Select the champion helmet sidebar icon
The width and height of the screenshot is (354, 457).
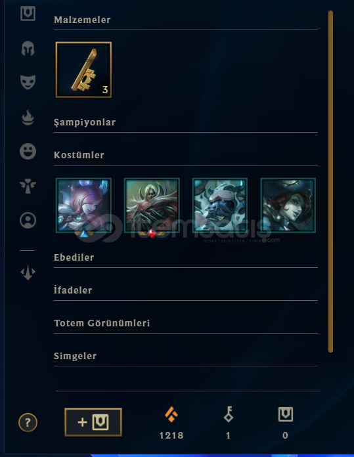pyautogui.click(x=28, y=48)
